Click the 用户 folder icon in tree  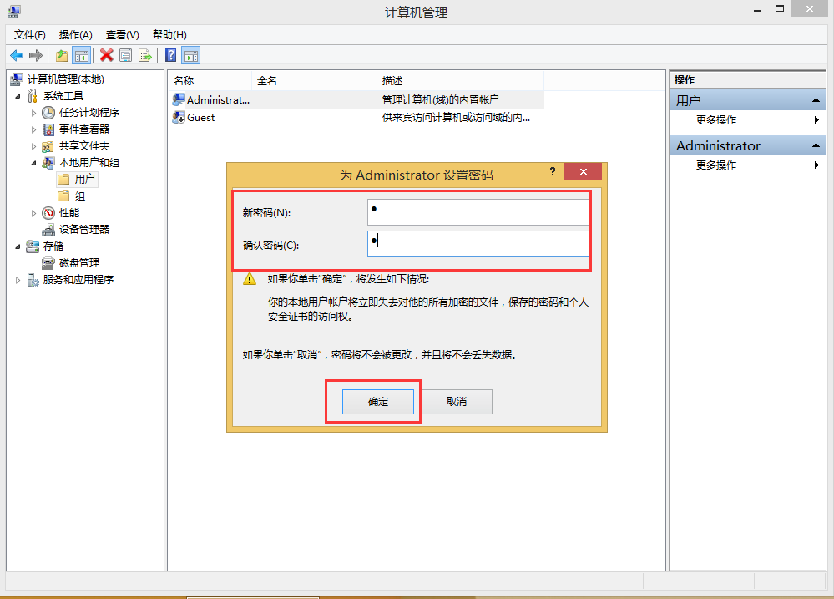[x=63, y=179]
